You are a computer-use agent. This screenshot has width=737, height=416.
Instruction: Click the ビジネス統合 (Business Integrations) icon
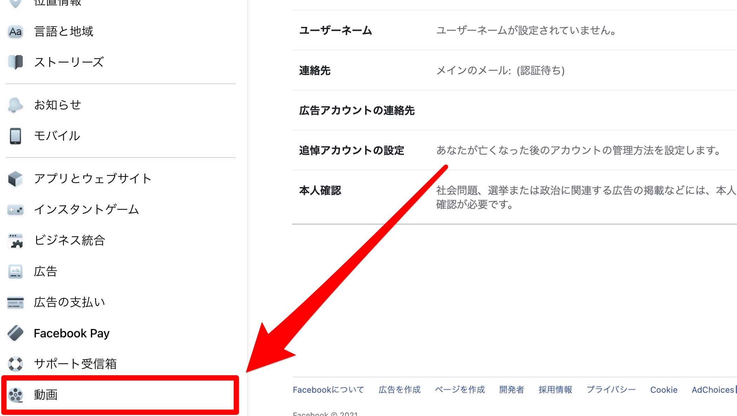click(x=15, y=240)
